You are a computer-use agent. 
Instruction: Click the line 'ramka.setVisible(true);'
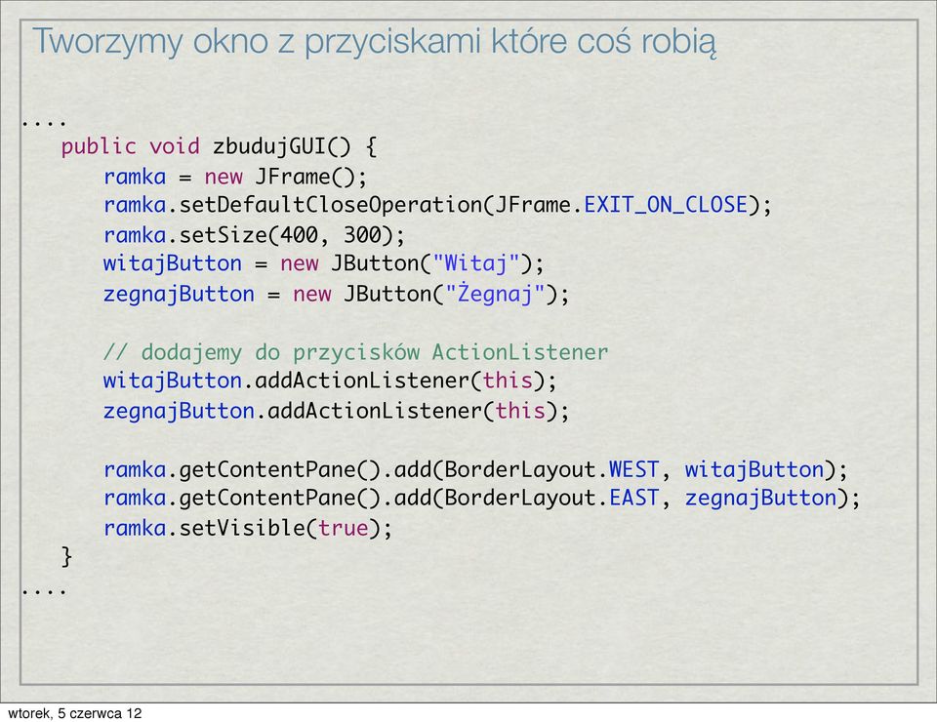[x=248, y=529]
